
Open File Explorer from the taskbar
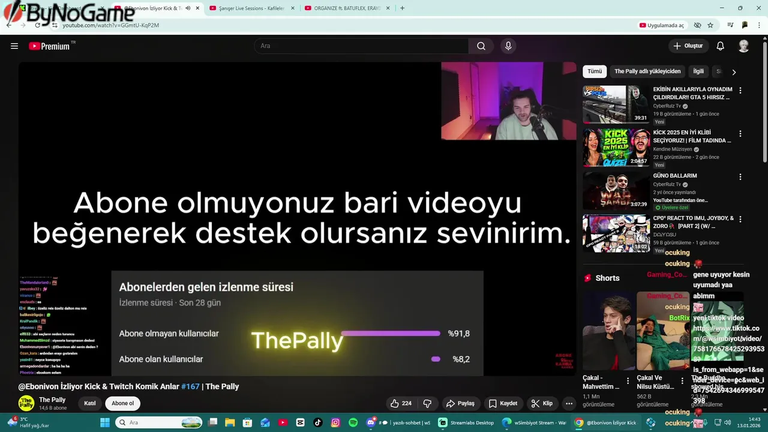pos(230,422)
